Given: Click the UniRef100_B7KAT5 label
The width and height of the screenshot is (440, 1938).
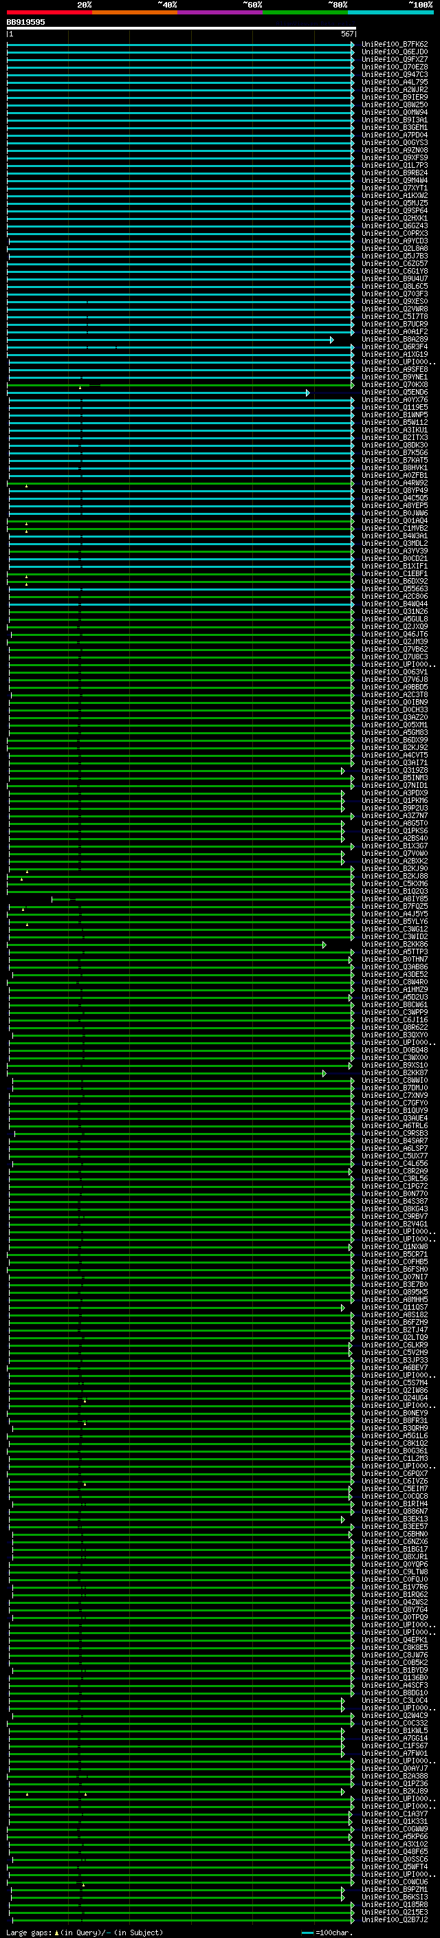Looking at the screenshot, I should point(394,461).
